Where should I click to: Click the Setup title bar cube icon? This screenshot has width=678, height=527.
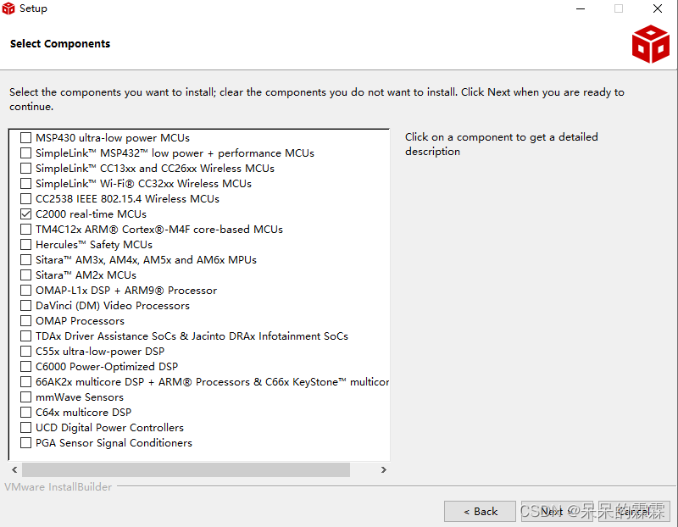click(x=8, y=8)
